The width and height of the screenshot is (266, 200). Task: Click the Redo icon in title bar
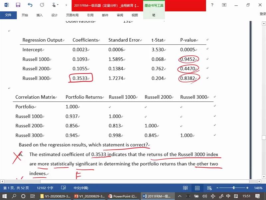coord(42,5)
